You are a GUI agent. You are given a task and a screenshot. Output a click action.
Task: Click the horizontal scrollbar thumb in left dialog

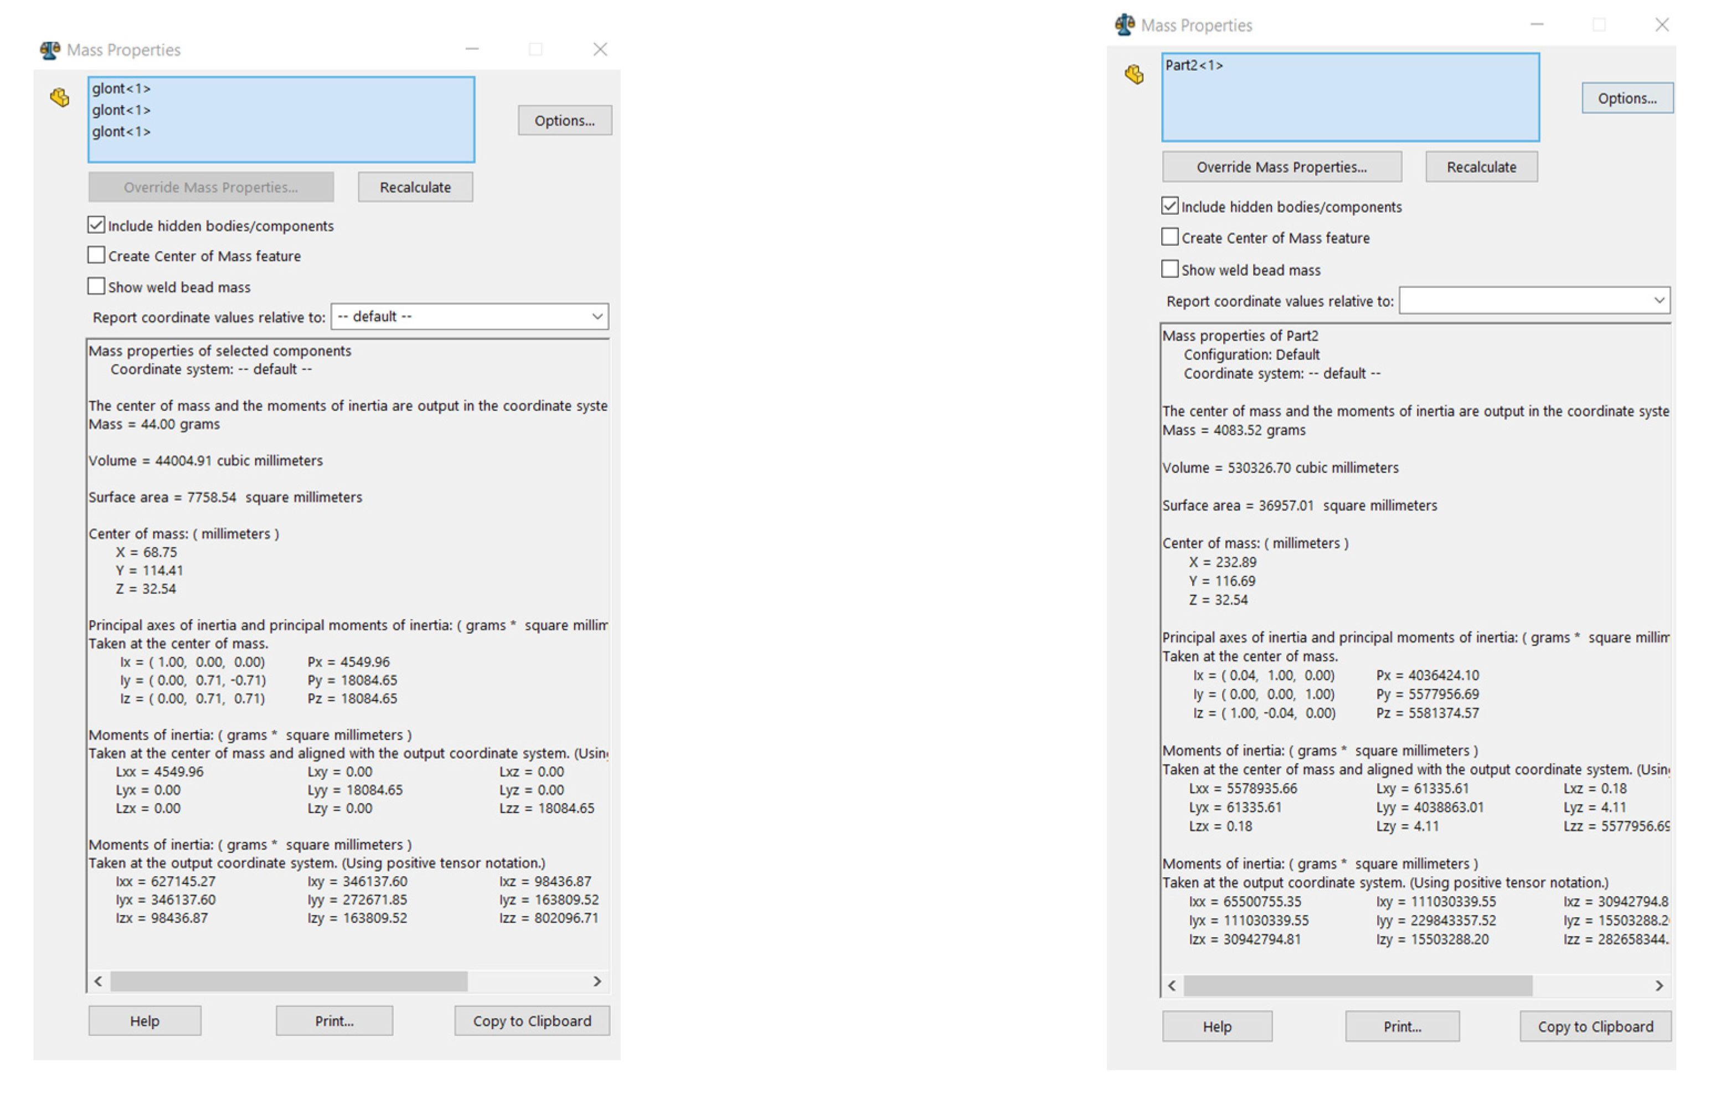288,982
